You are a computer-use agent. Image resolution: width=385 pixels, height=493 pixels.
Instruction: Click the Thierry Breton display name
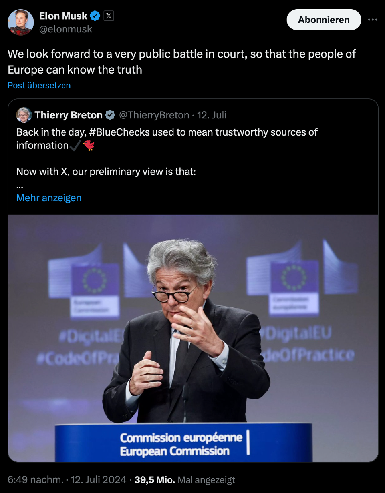69,115
